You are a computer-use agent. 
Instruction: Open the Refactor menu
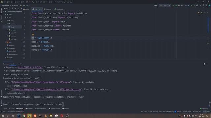pos(28,2)
